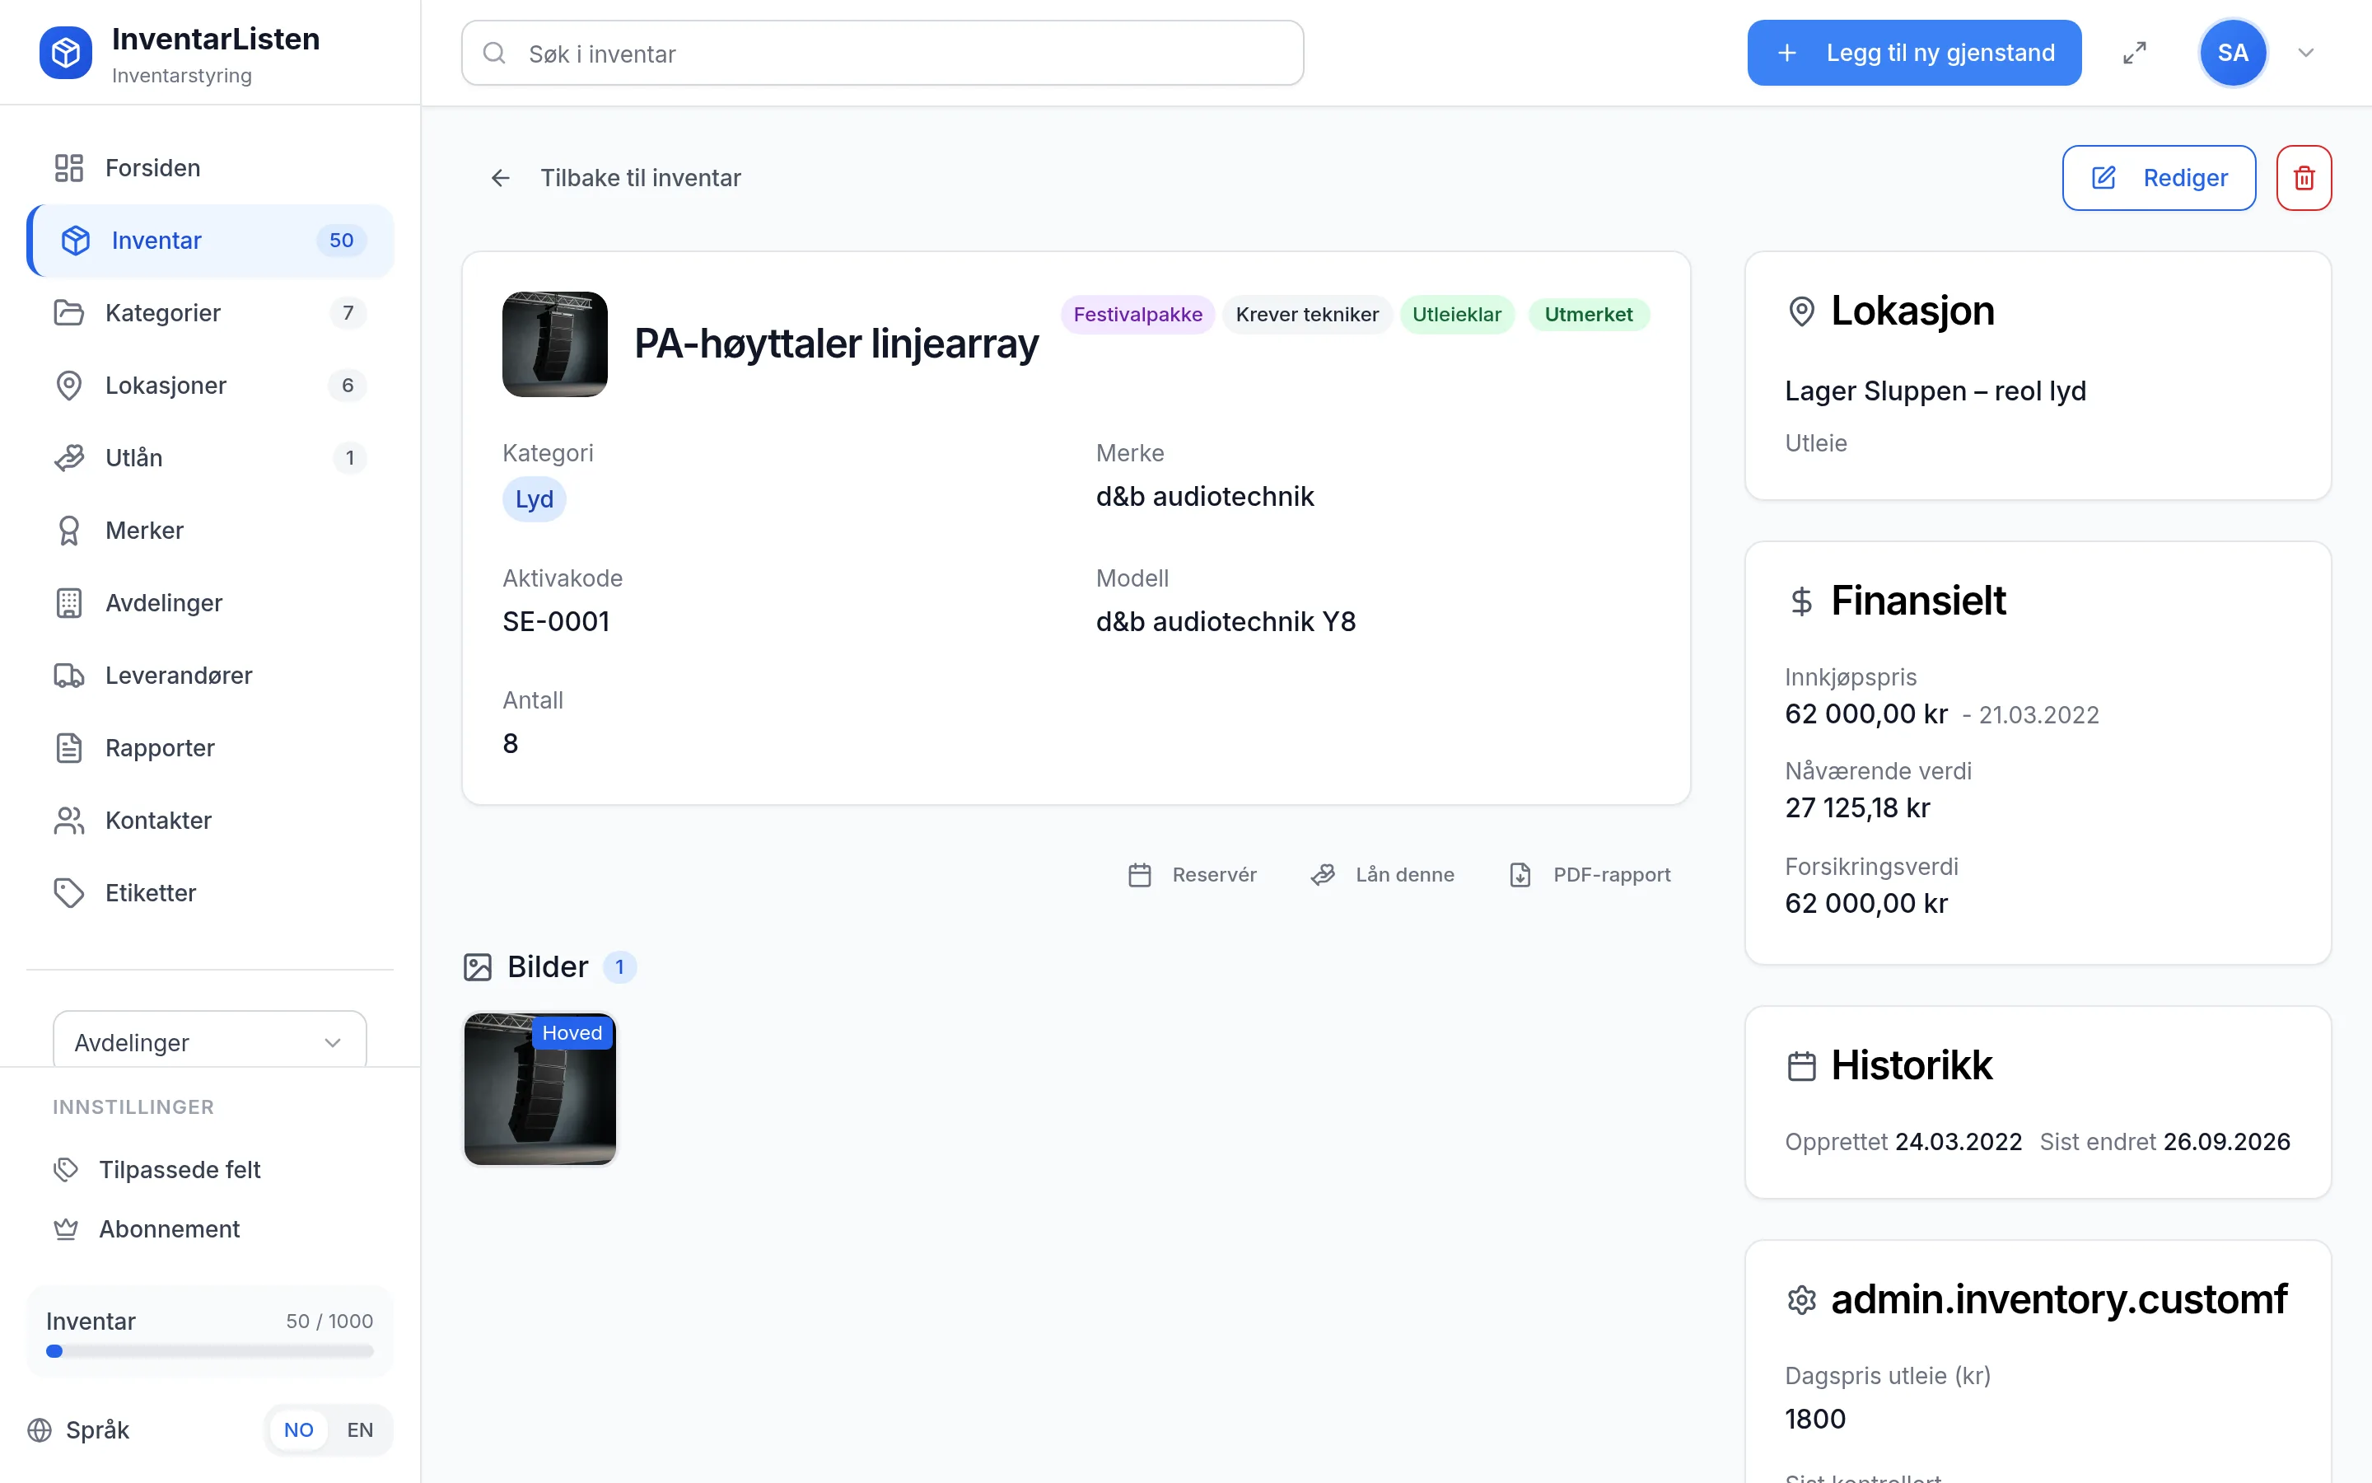This screenshot has width=2372, height=1483.
Task: Click the Abonnement crown icon
Action: pos(66,1229)
